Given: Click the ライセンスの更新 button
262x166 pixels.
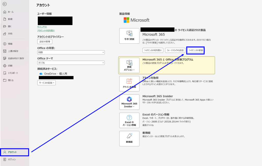Looking at the screenshot, I should pos(196,50).
